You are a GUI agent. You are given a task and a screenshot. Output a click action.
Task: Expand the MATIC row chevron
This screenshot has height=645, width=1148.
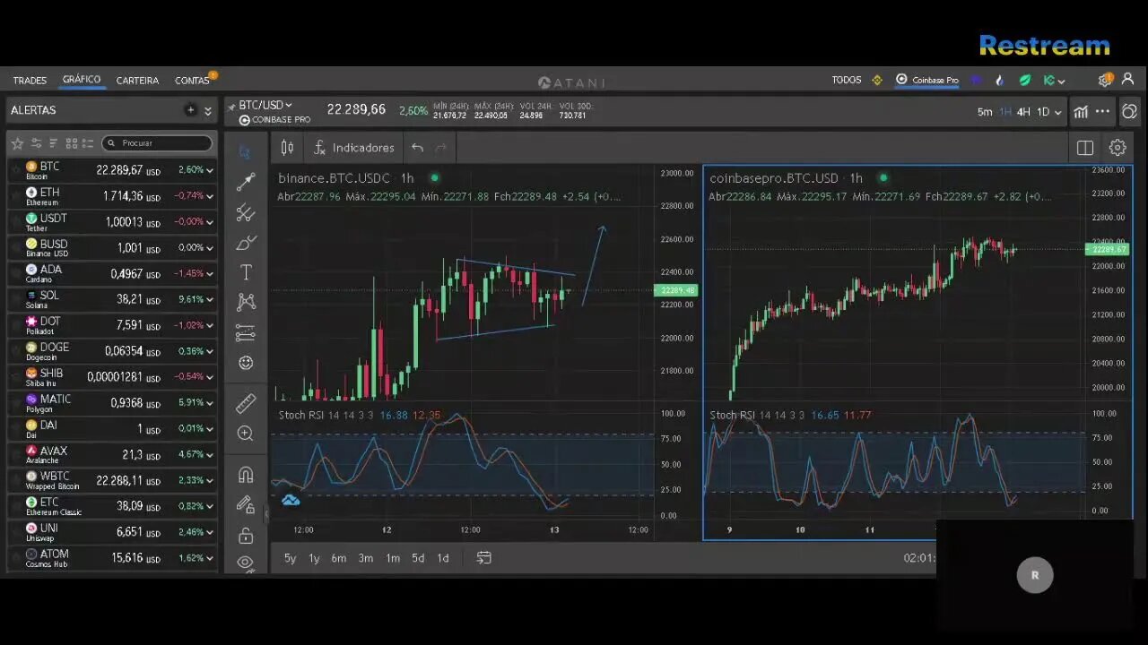point(210,403)
